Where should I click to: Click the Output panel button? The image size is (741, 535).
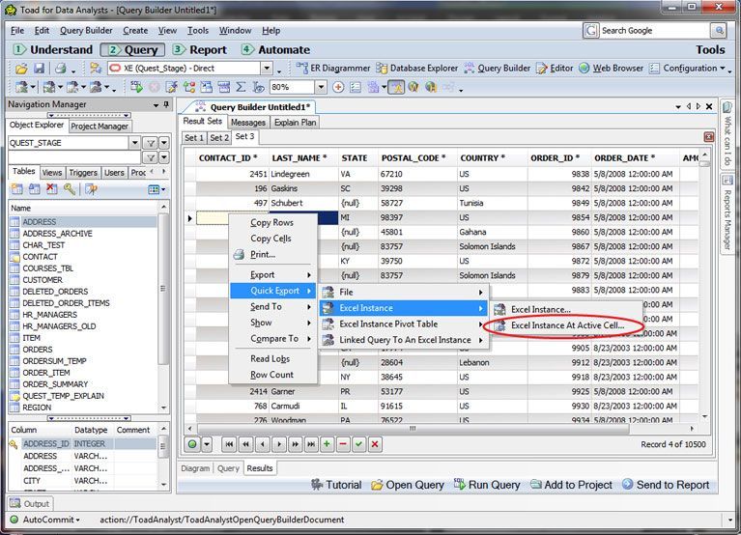coord(29,504)
